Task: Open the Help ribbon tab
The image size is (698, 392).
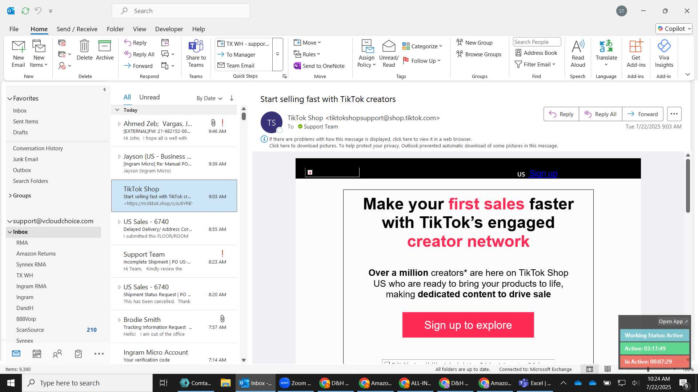Action: click(x=198, y=29)
